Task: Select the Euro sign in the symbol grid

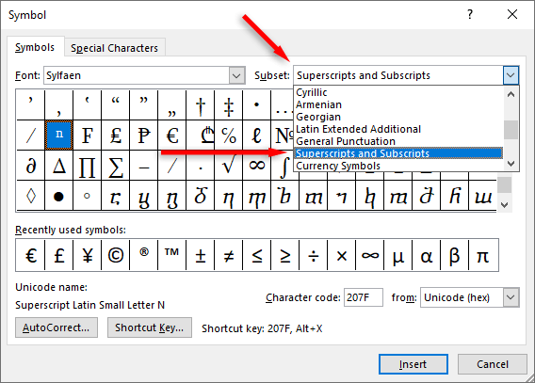Action: click(172, 135)
